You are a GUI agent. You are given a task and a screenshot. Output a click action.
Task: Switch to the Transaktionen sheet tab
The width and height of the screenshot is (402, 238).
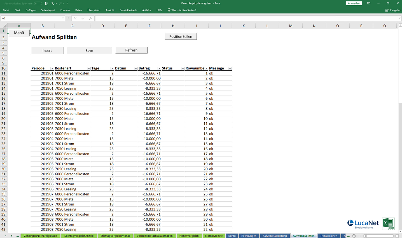[328, 236]
